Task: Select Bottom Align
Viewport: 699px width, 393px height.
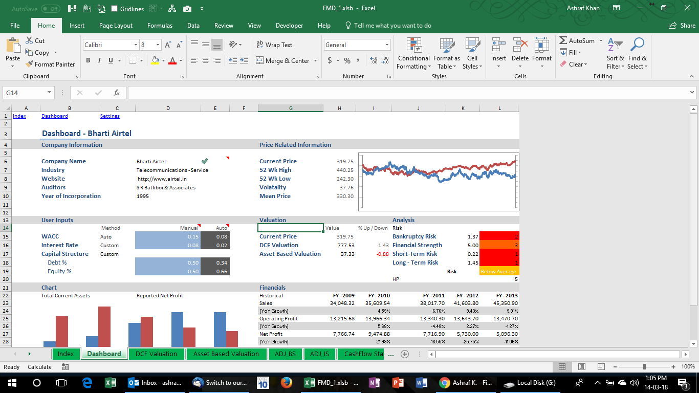Action: pyautogui.click(x=217, y=45)
